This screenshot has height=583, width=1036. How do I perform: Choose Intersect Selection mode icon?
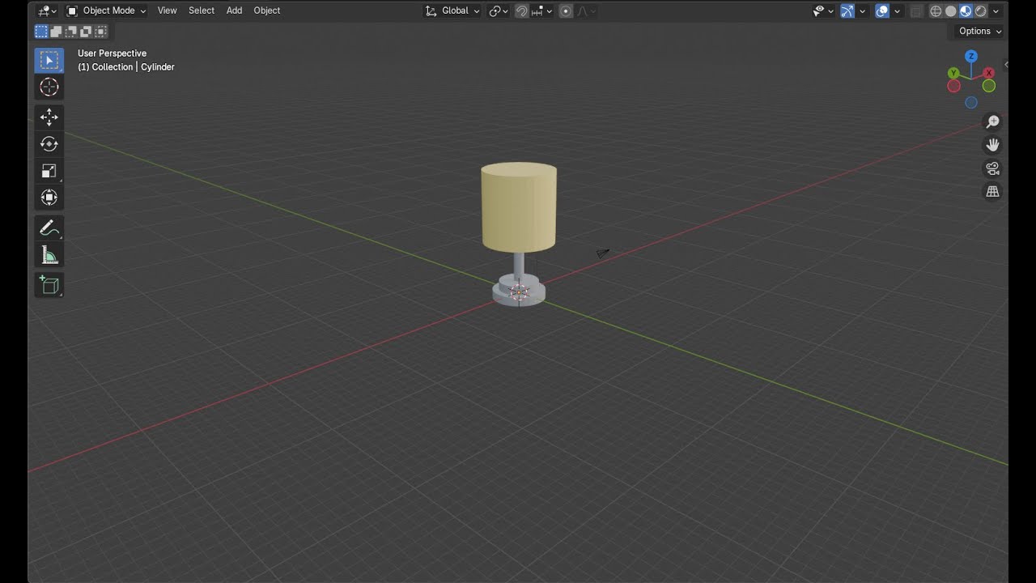tap(100, 32)
